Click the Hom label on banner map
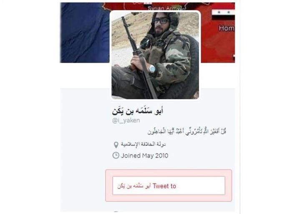 point(227,28)
